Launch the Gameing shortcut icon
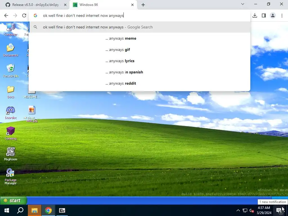Viewport: 288px width, 216px height. point(11,133)
